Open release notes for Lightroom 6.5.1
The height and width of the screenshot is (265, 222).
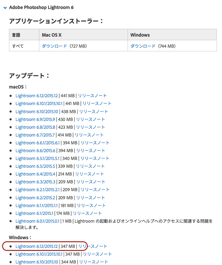click(95, 158)
